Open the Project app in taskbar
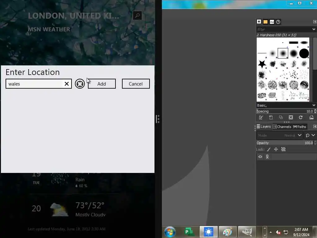Image resolution: width=317 pixels, height=238 pixels. 189,232
